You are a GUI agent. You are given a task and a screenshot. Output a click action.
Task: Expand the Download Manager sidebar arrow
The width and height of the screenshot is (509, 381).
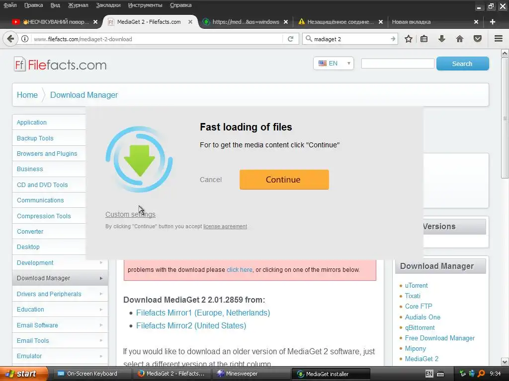coord(101,278)
